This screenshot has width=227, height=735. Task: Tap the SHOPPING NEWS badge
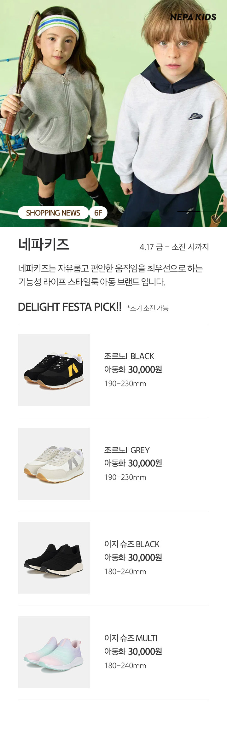point(53,213)
